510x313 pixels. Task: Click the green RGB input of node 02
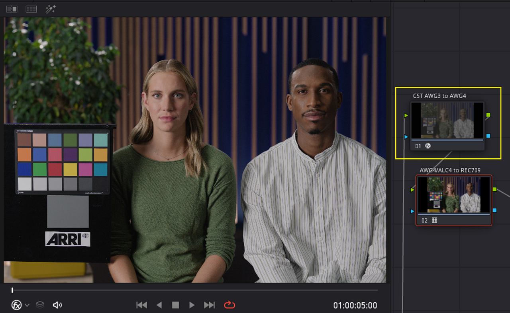[412, 190]
